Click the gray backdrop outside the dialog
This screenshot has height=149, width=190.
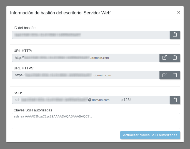coord(3,75)
